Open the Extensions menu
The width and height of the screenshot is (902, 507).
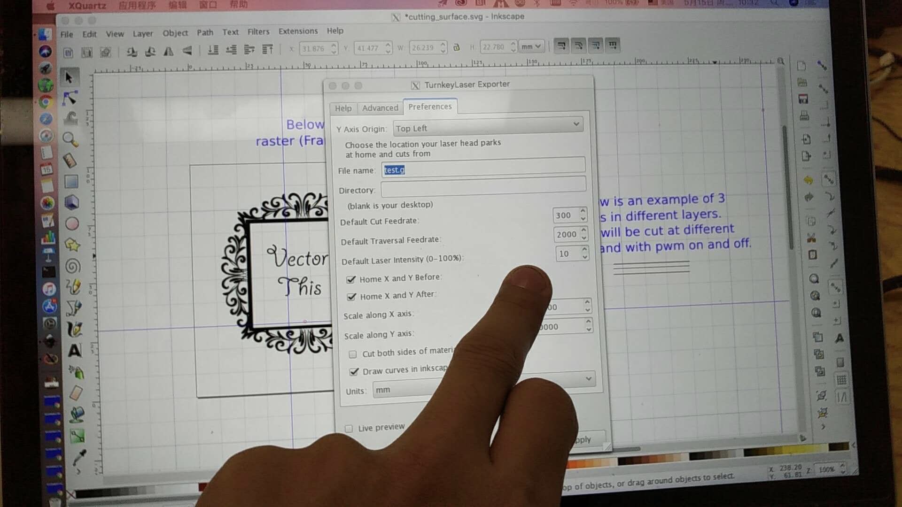tap(298, 31)
